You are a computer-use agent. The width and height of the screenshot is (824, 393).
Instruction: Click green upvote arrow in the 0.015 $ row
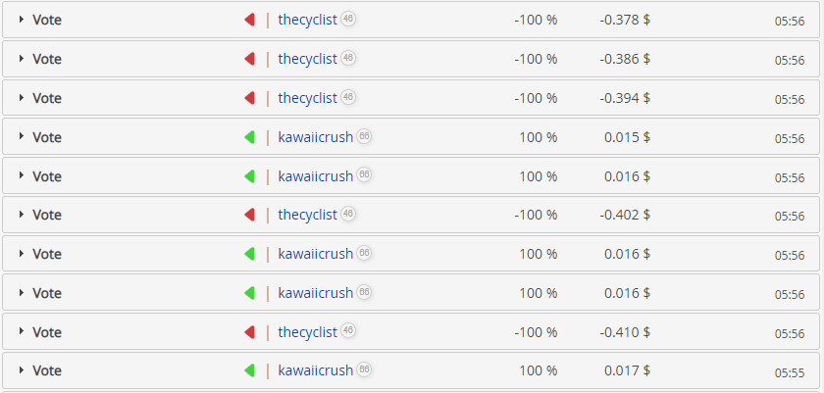tap(249, 137)
